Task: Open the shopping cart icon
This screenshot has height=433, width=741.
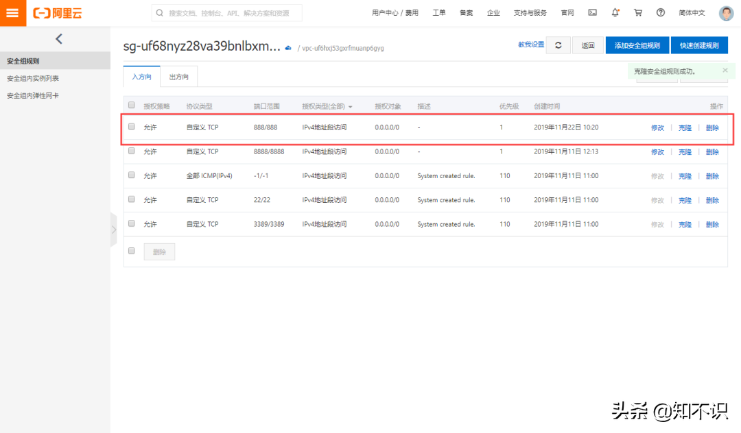Action: (x=638, y=13)
